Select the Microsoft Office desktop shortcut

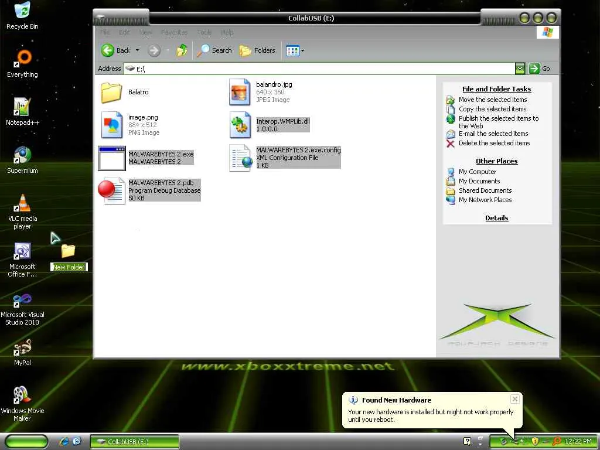[x=22, y=260]
